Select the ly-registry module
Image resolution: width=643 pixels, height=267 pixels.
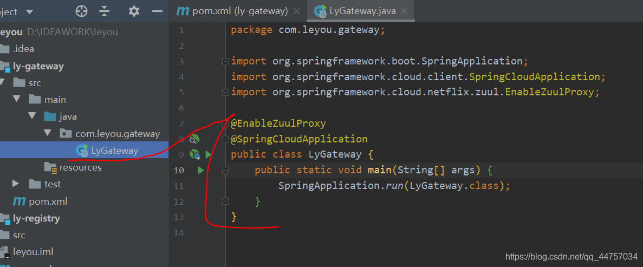coord(36,218)
